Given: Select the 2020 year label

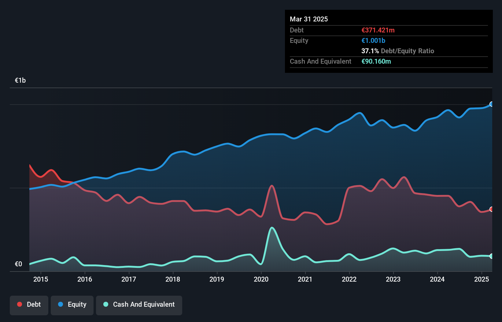Looking at the screenshot, I should tap(261, 279).
